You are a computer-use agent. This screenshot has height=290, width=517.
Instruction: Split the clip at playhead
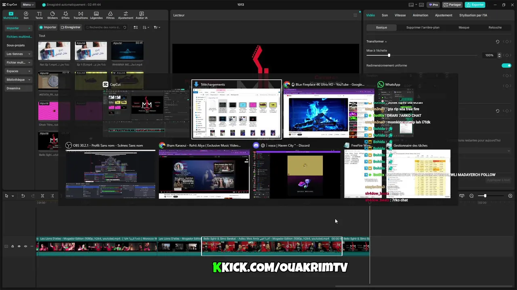42,196
